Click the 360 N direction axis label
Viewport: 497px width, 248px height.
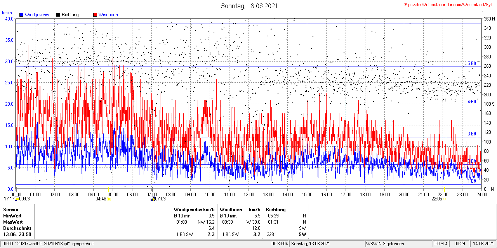tap(489, 19)
